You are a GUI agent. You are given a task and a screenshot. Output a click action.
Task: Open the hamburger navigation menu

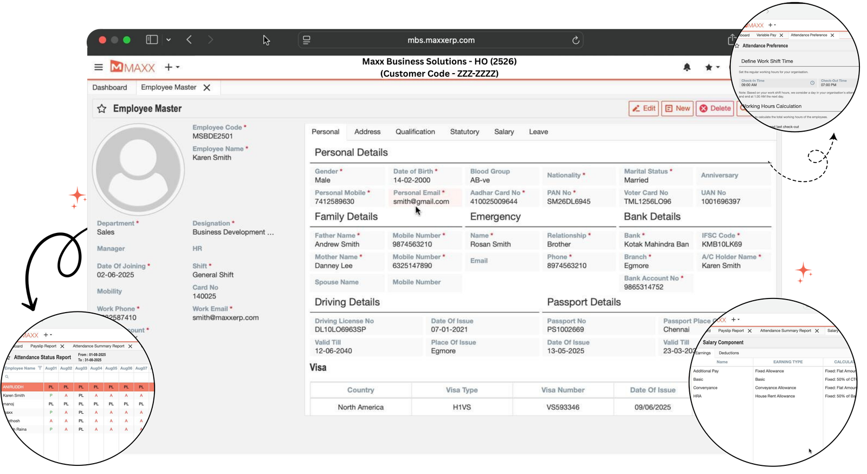(x=99, y=67)
